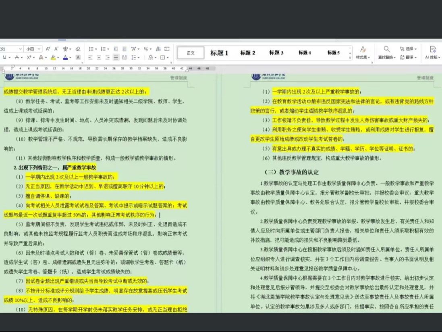
Task: Open Find and Replace magnifier icon
Action: pyautogui.click(x=386, y=49)
